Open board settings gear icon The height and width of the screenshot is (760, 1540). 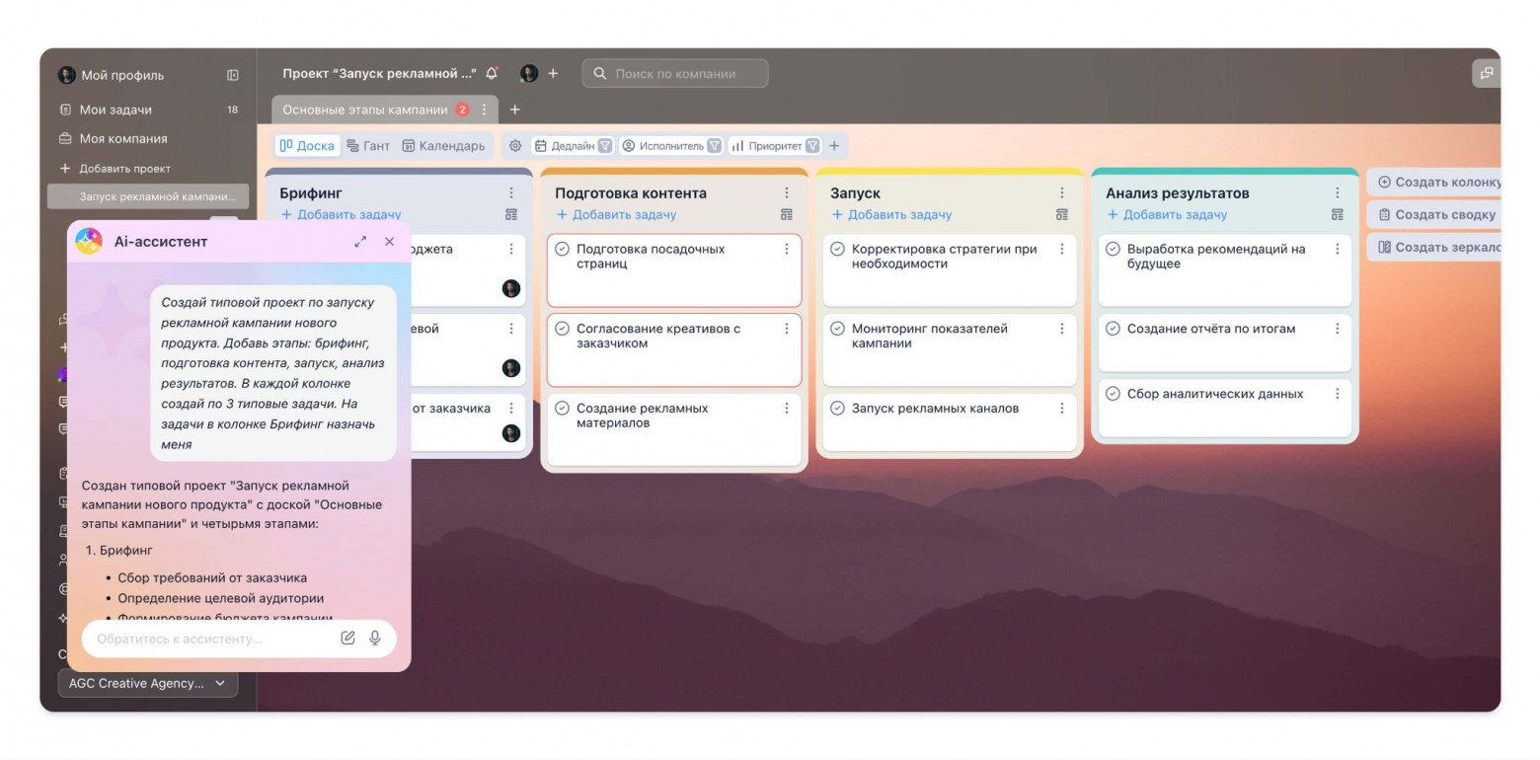(515, 146)
